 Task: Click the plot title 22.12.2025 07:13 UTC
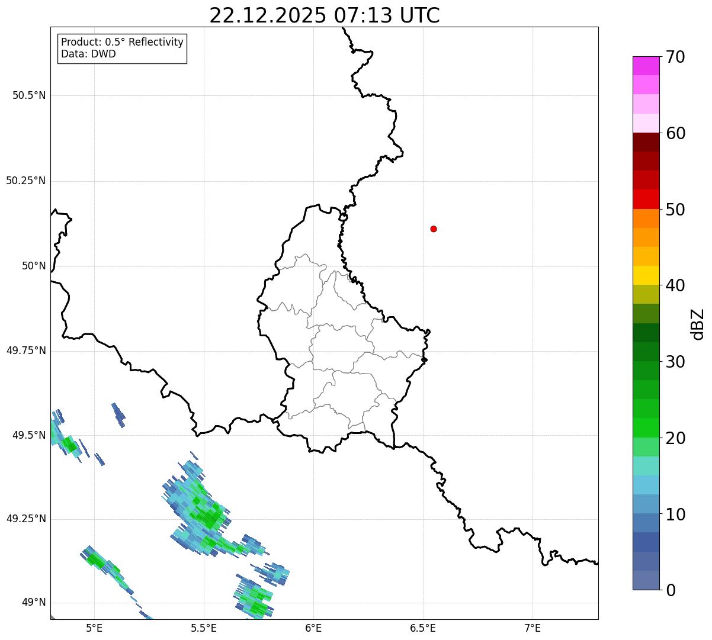coord(325,15)
